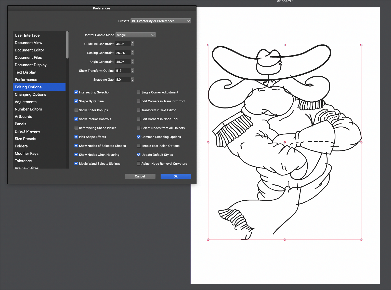The height and width of the screenshot is (290, 391).
Task: Toggle Magic Wand Selects Siblings
Action: (76, 163)
